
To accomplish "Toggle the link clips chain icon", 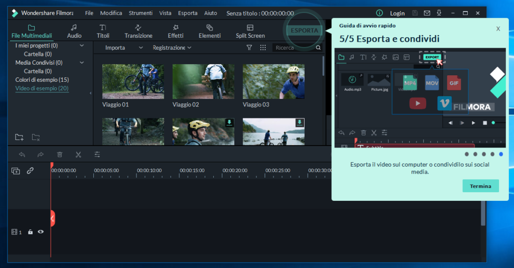I will (x=30, y=171).
